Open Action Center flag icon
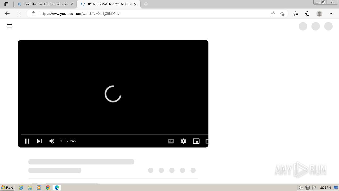339x191 pixels. 314,188
